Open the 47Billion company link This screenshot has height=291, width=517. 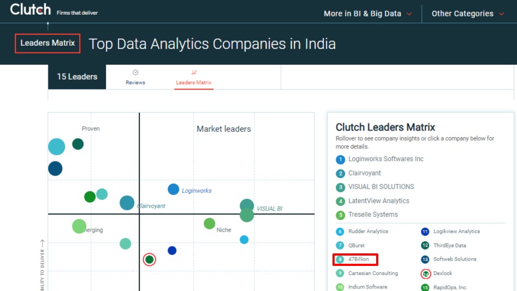[358, 259]
